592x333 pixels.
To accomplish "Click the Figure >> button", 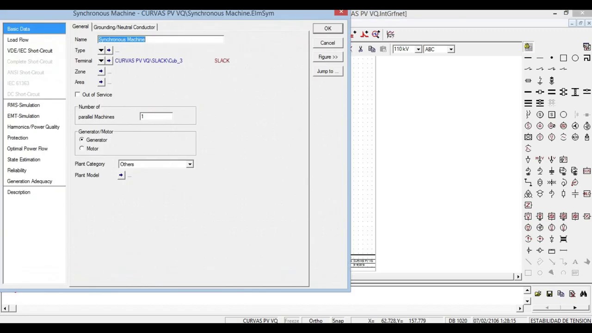I will point(327,57).
